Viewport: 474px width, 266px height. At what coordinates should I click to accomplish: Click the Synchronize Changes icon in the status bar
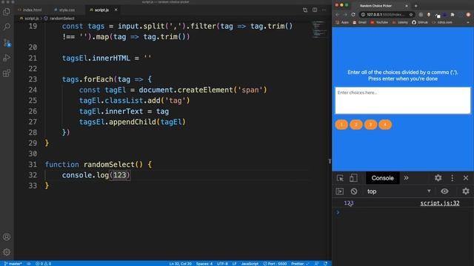(29, 264)
